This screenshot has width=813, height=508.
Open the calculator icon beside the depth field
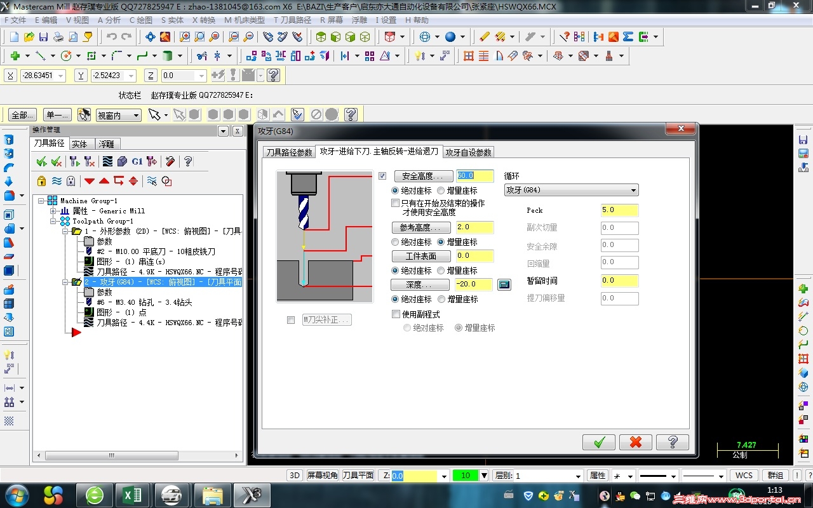tap(504, 284)
